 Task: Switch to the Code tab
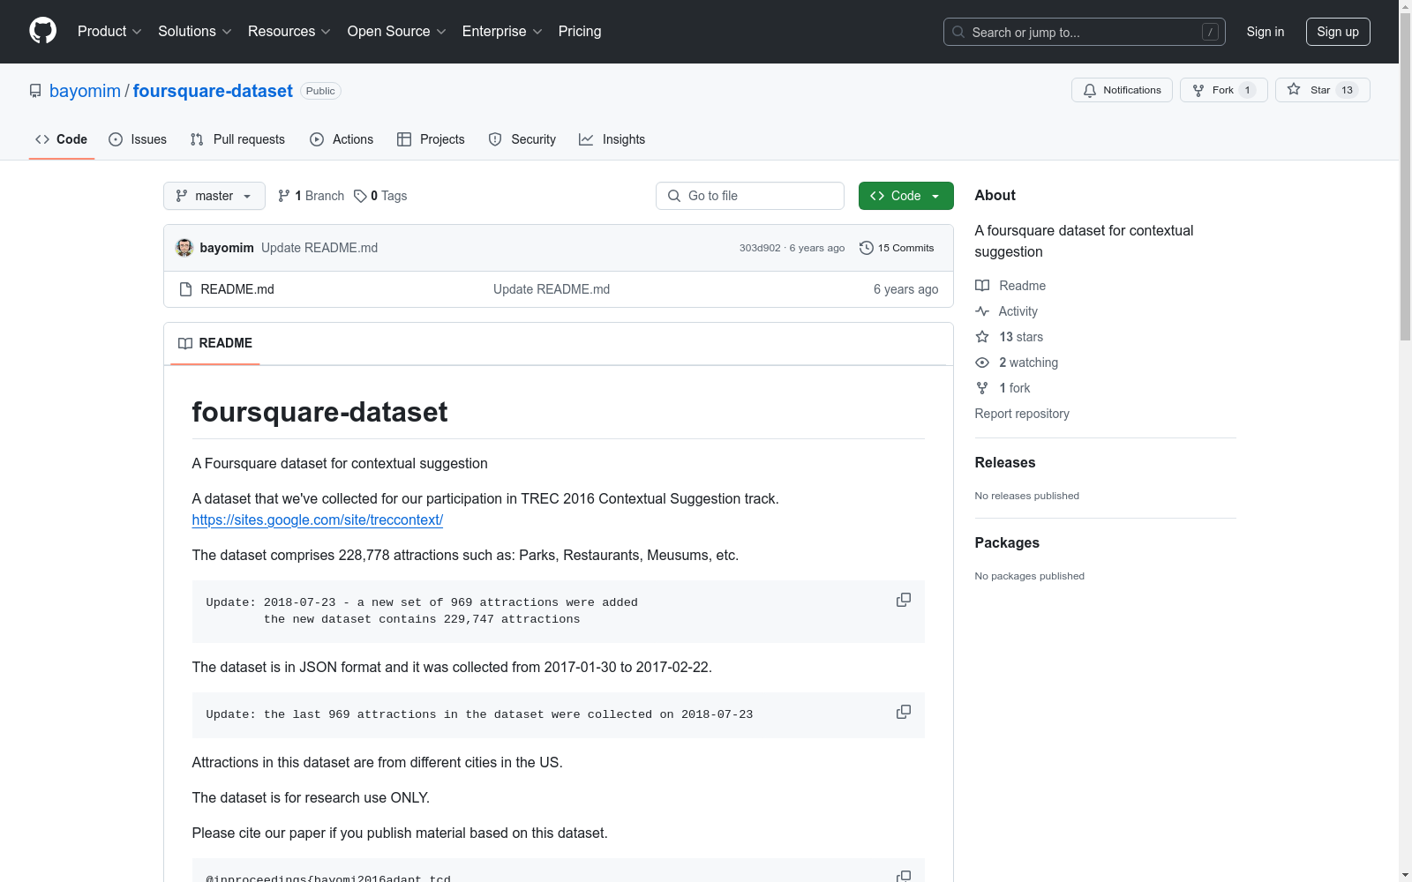click(x=62, y=139)
